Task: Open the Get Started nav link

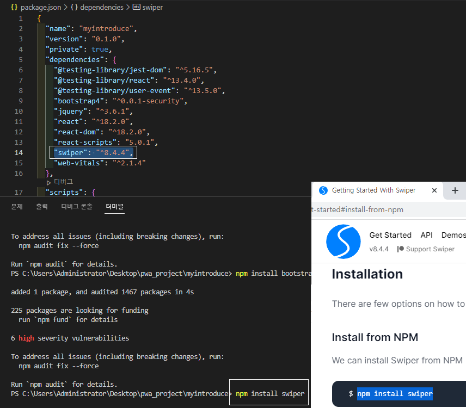Action: pos(390,235)
